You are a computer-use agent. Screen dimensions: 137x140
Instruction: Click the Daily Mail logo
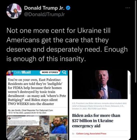(22, 72)
